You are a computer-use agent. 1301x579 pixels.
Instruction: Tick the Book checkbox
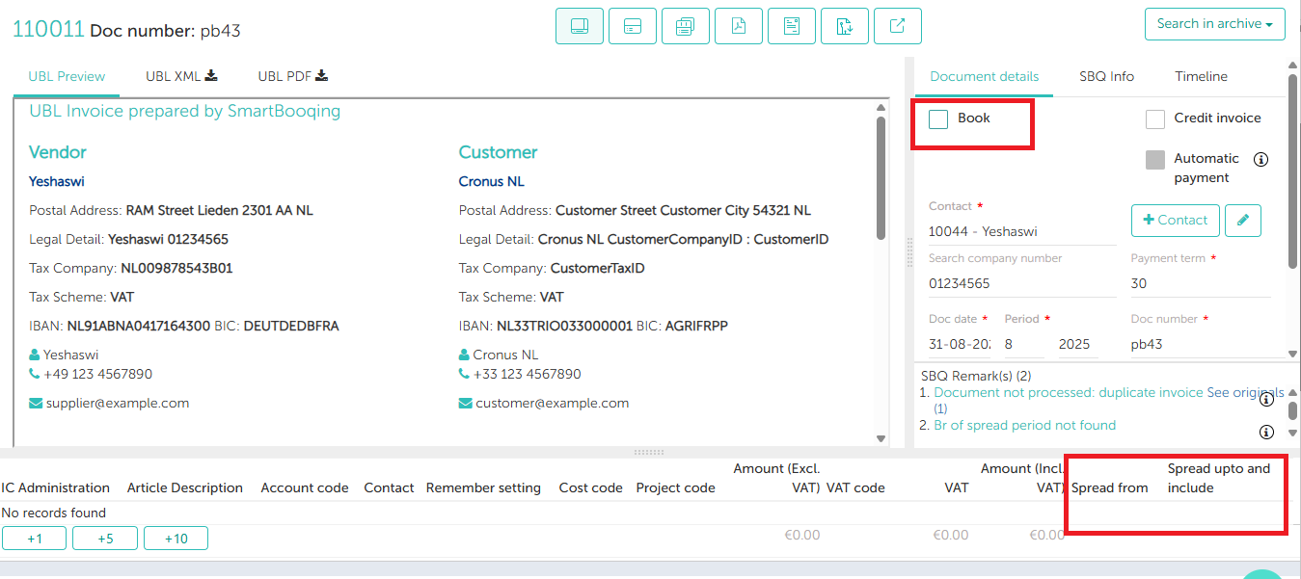point(938,118)
